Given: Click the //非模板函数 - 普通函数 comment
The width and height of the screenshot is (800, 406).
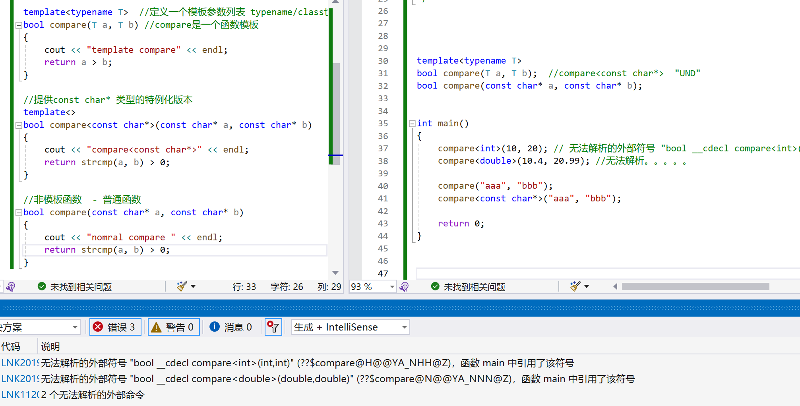Looking at the screenshot, I should tap(82, 199).
